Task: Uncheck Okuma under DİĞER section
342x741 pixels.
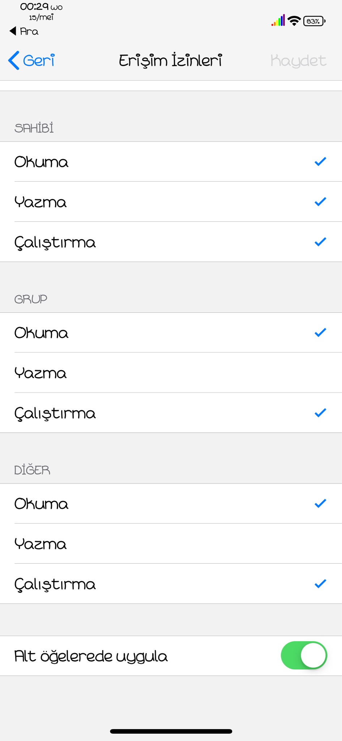Action: click(320, 503)
